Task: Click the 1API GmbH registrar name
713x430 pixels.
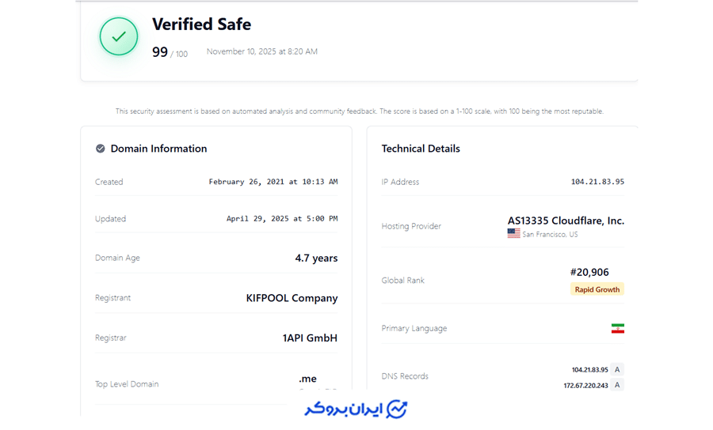Action: pyautogui.click(x=310, y=338)
